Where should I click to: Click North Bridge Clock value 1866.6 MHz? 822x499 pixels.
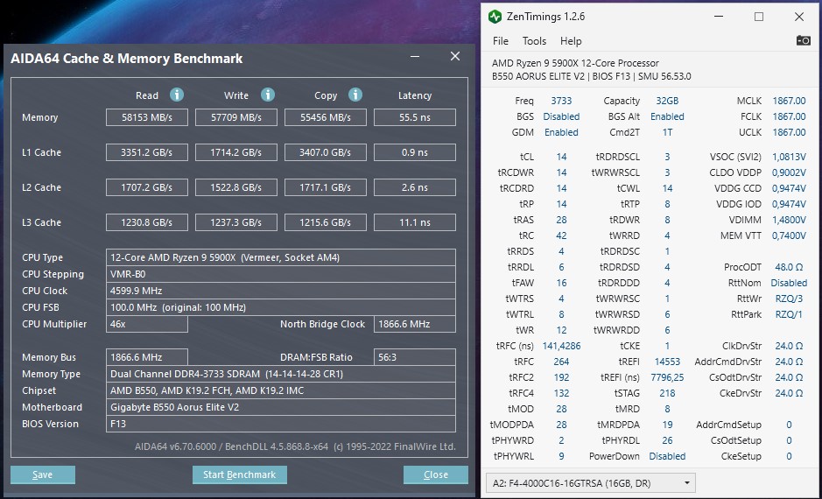pos(415,324)
